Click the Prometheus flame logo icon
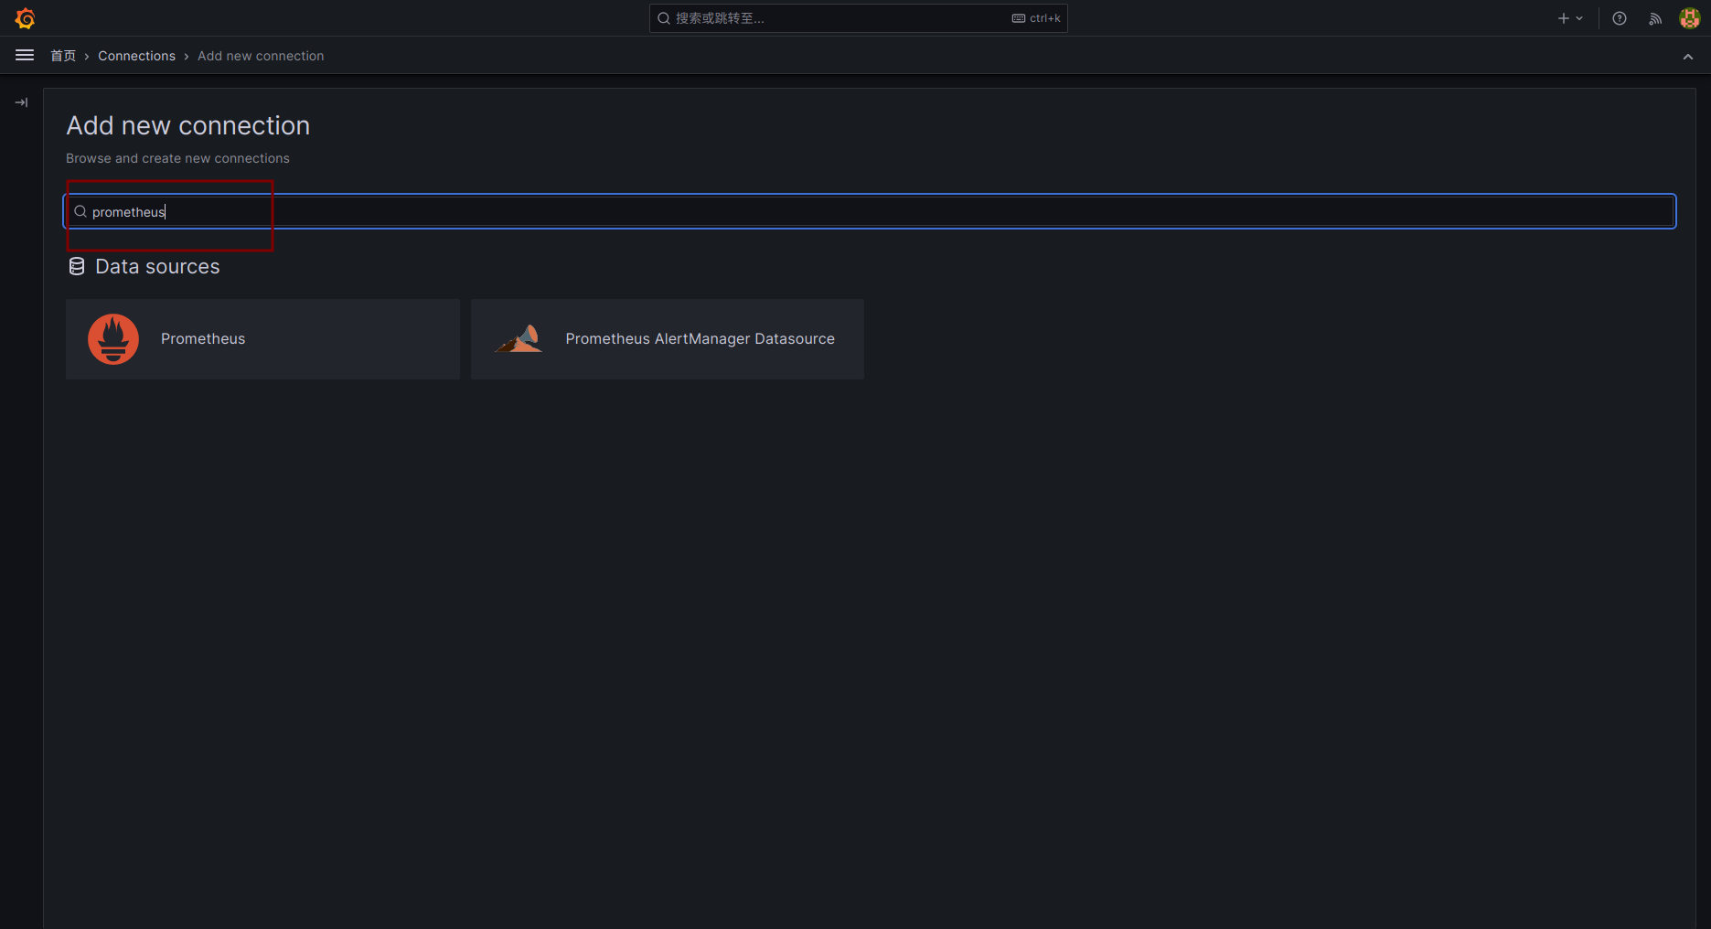The image size is (1711, 929). [x=113, y=339]
